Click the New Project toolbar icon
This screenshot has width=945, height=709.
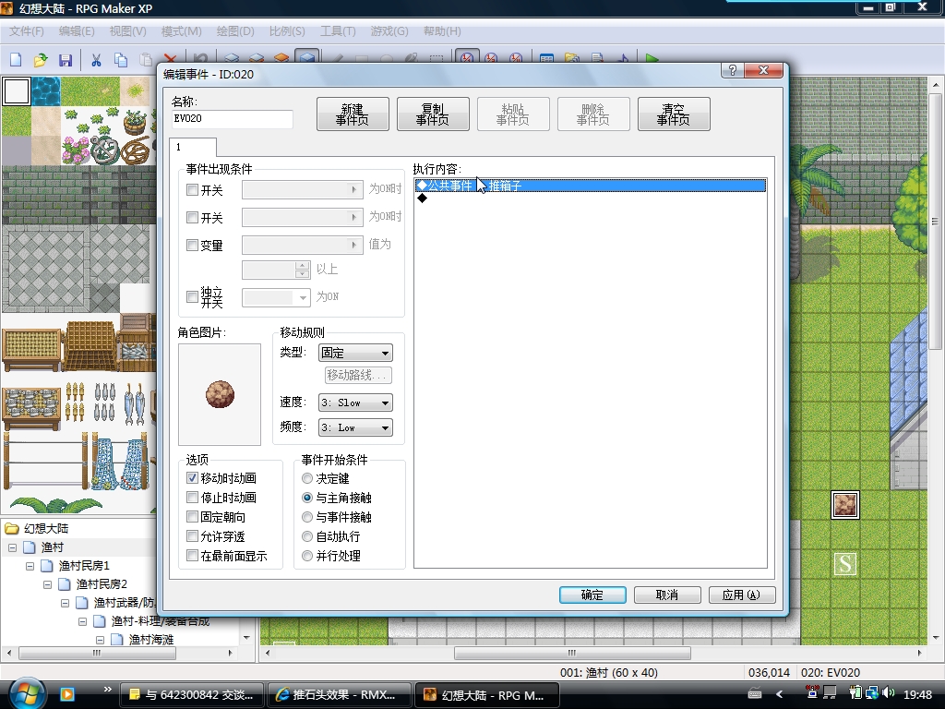click(x=16, y=60)
